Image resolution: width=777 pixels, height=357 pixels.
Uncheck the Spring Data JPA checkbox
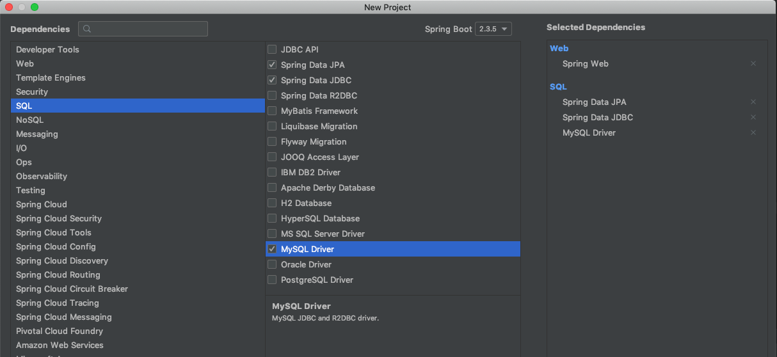pyautogui.click(x=273, y=65)
